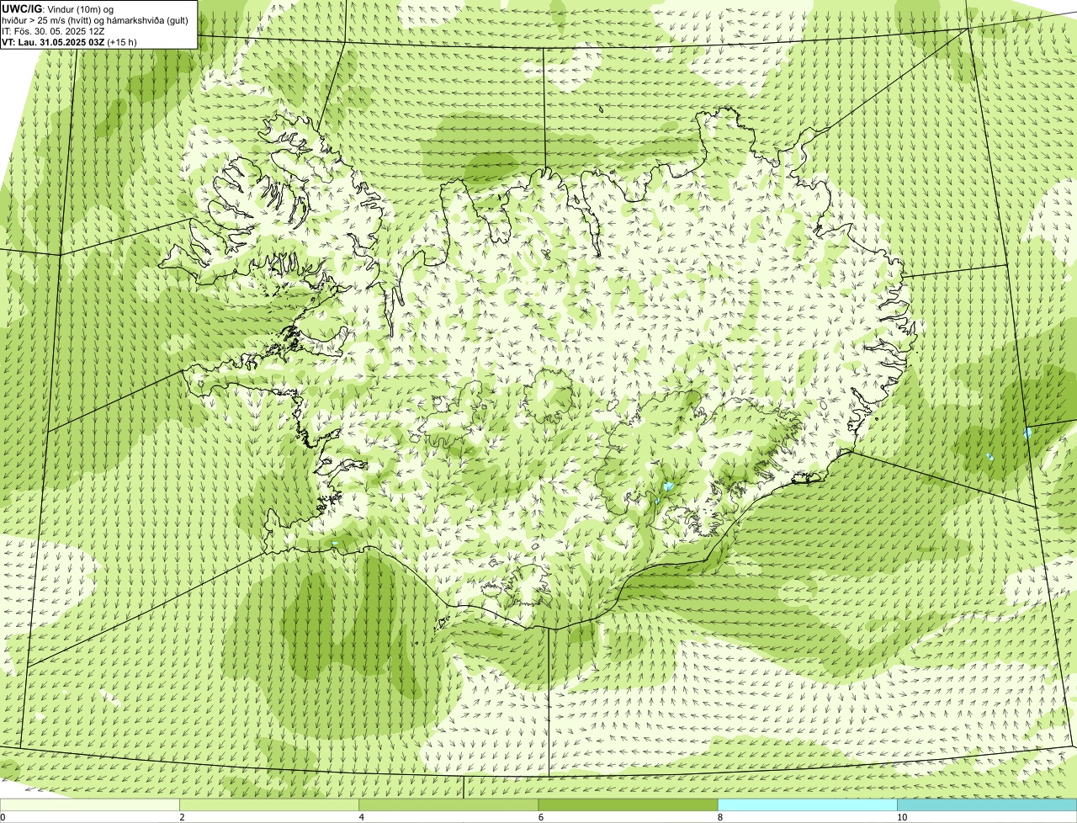Click the '10' tick label on color scale
Image resolution: width=1077 pixels, height=823 pixels.
[902, 817]
